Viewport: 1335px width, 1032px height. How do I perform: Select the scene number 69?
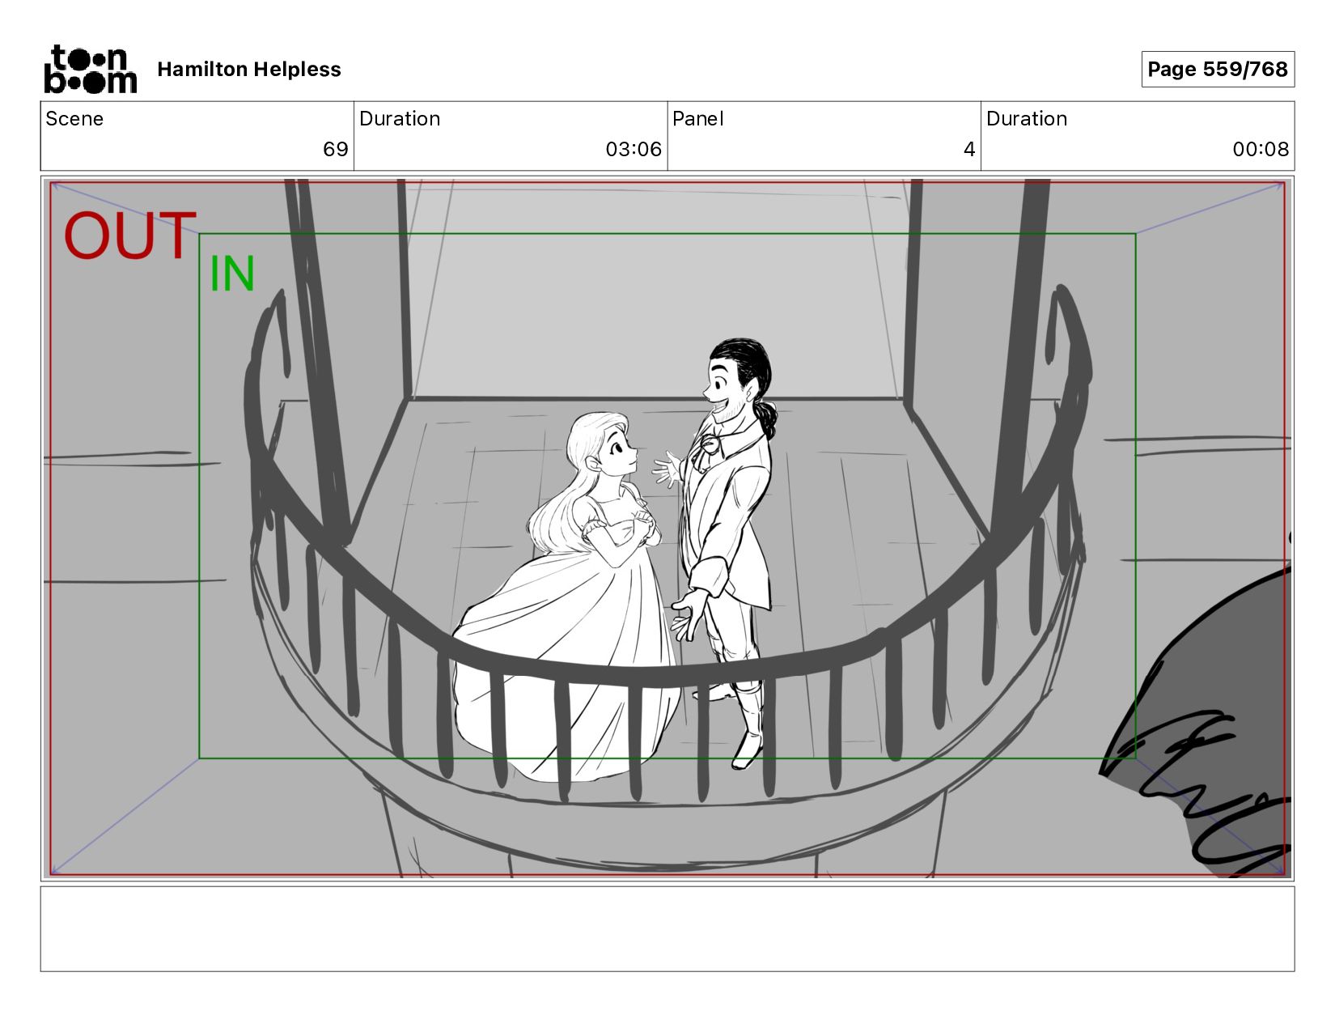[336, 149]
